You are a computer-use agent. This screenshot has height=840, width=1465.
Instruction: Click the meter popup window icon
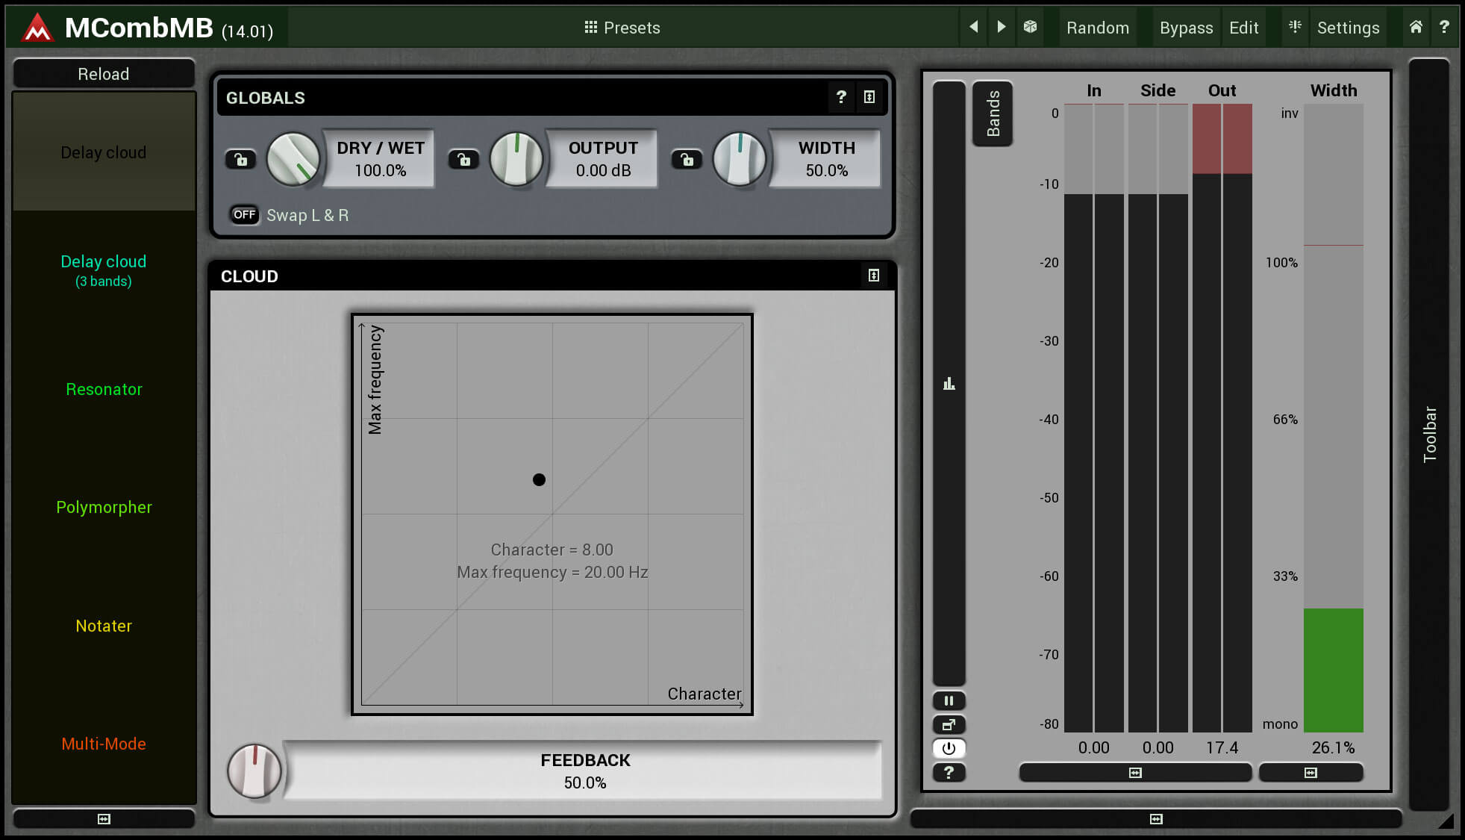[x=949, y=724]
